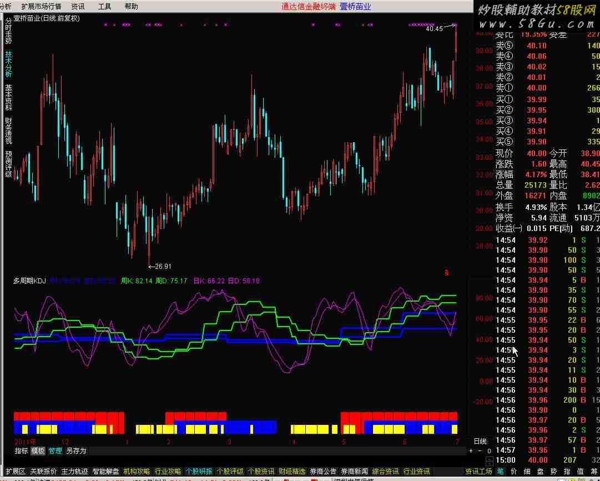Click the 模板 button under the indicator
Viewport: 600px width, 481px height.
pos(38,451)
